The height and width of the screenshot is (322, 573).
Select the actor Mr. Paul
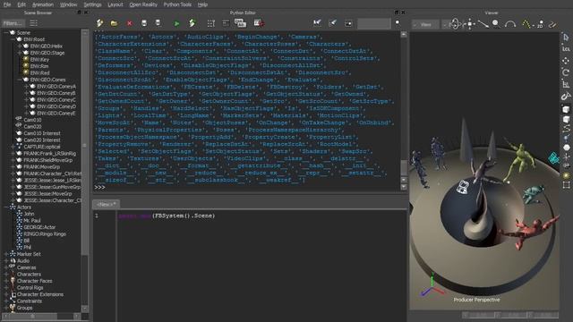coord(32,221)
